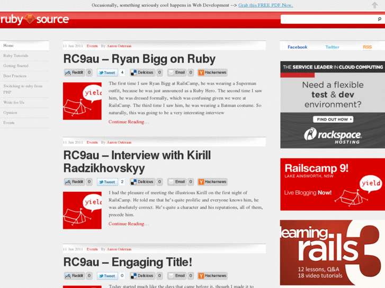Open the Facebook link
The width and height of the screenshot is (385, 288).
tap(297, 47)
